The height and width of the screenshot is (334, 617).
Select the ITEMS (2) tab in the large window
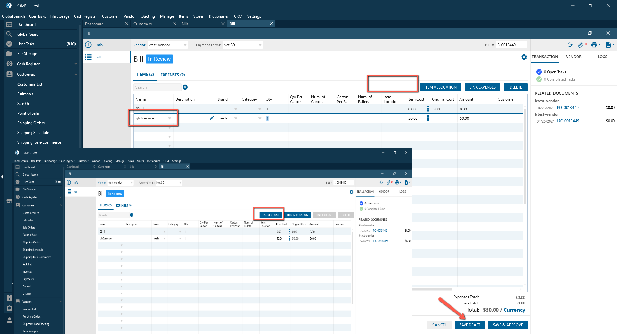tap(145, 75)
